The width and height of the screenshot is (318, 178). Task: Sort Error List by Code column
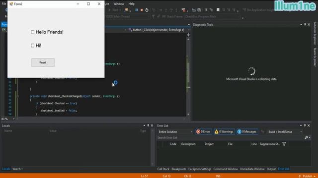(x=173, y=144)
